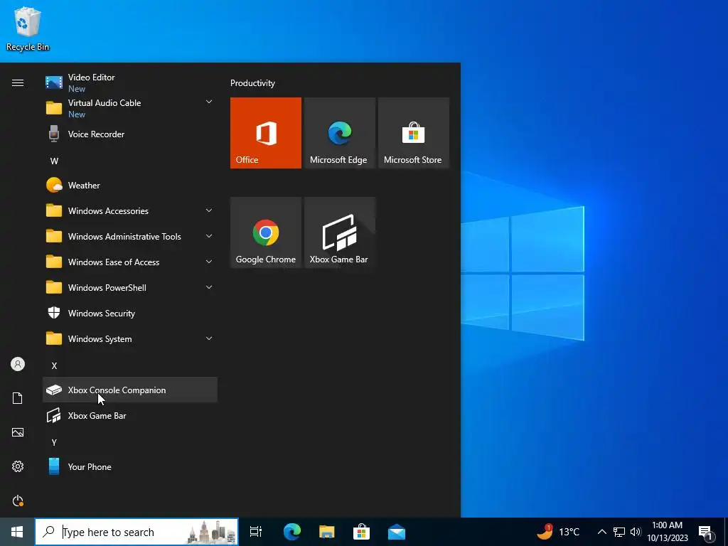
Task: Expand the Start menu hamburger button
Action: [18, 82]
